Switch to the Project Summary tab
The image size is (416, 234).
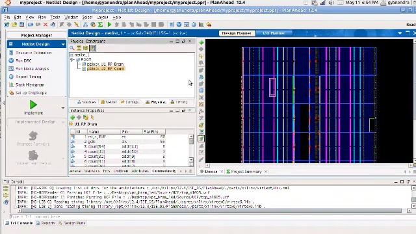tap(246, 172)
